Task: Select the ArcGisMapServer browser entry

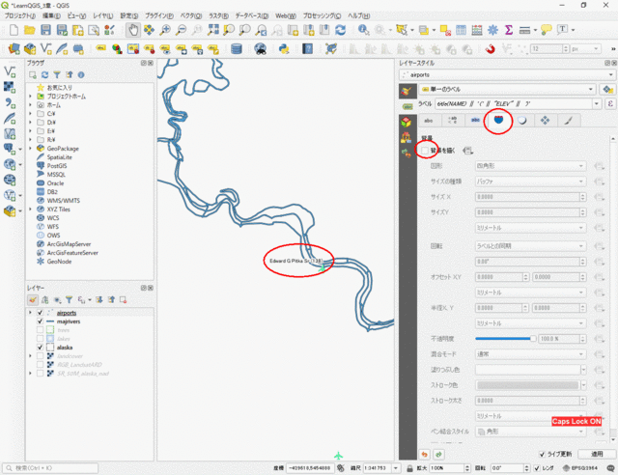Action: tap(69, 244)
